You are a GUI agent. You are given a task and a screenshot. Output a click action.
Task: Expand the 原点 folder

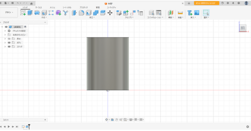[5, 39]
